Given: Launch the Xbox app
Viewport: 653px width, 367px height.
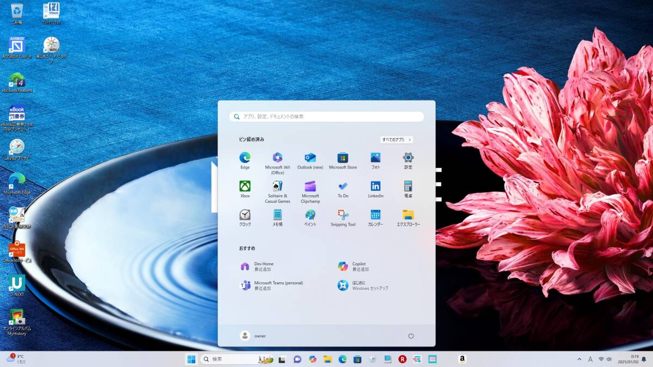Looking at the screenshot, I should click(x=245, y=189).
